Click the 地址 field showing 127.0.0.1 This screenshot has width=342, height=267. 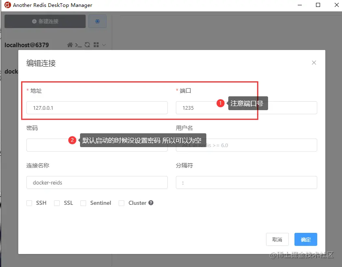tap(97, 108)
